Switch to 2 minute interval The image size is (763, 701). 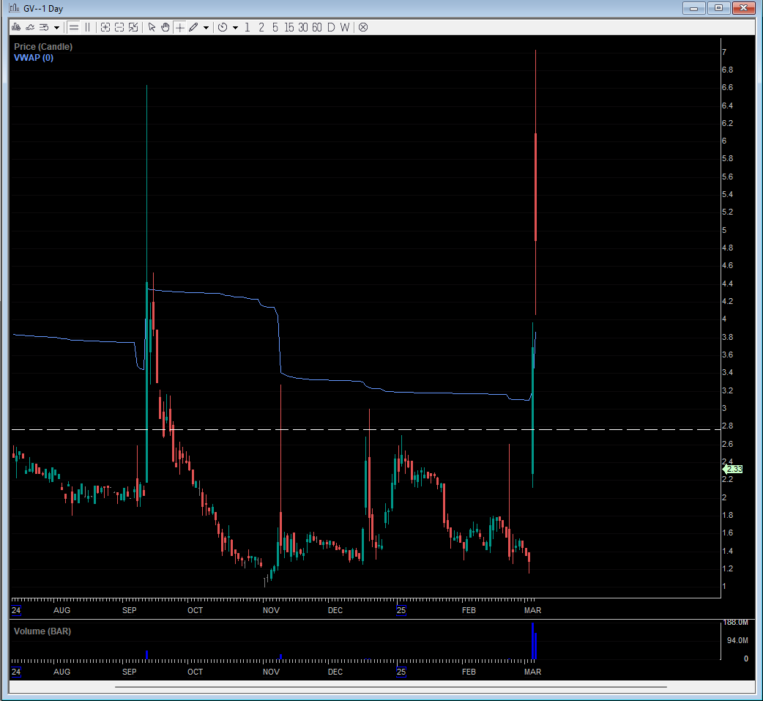pyautogui.click(x=261, y=27)
